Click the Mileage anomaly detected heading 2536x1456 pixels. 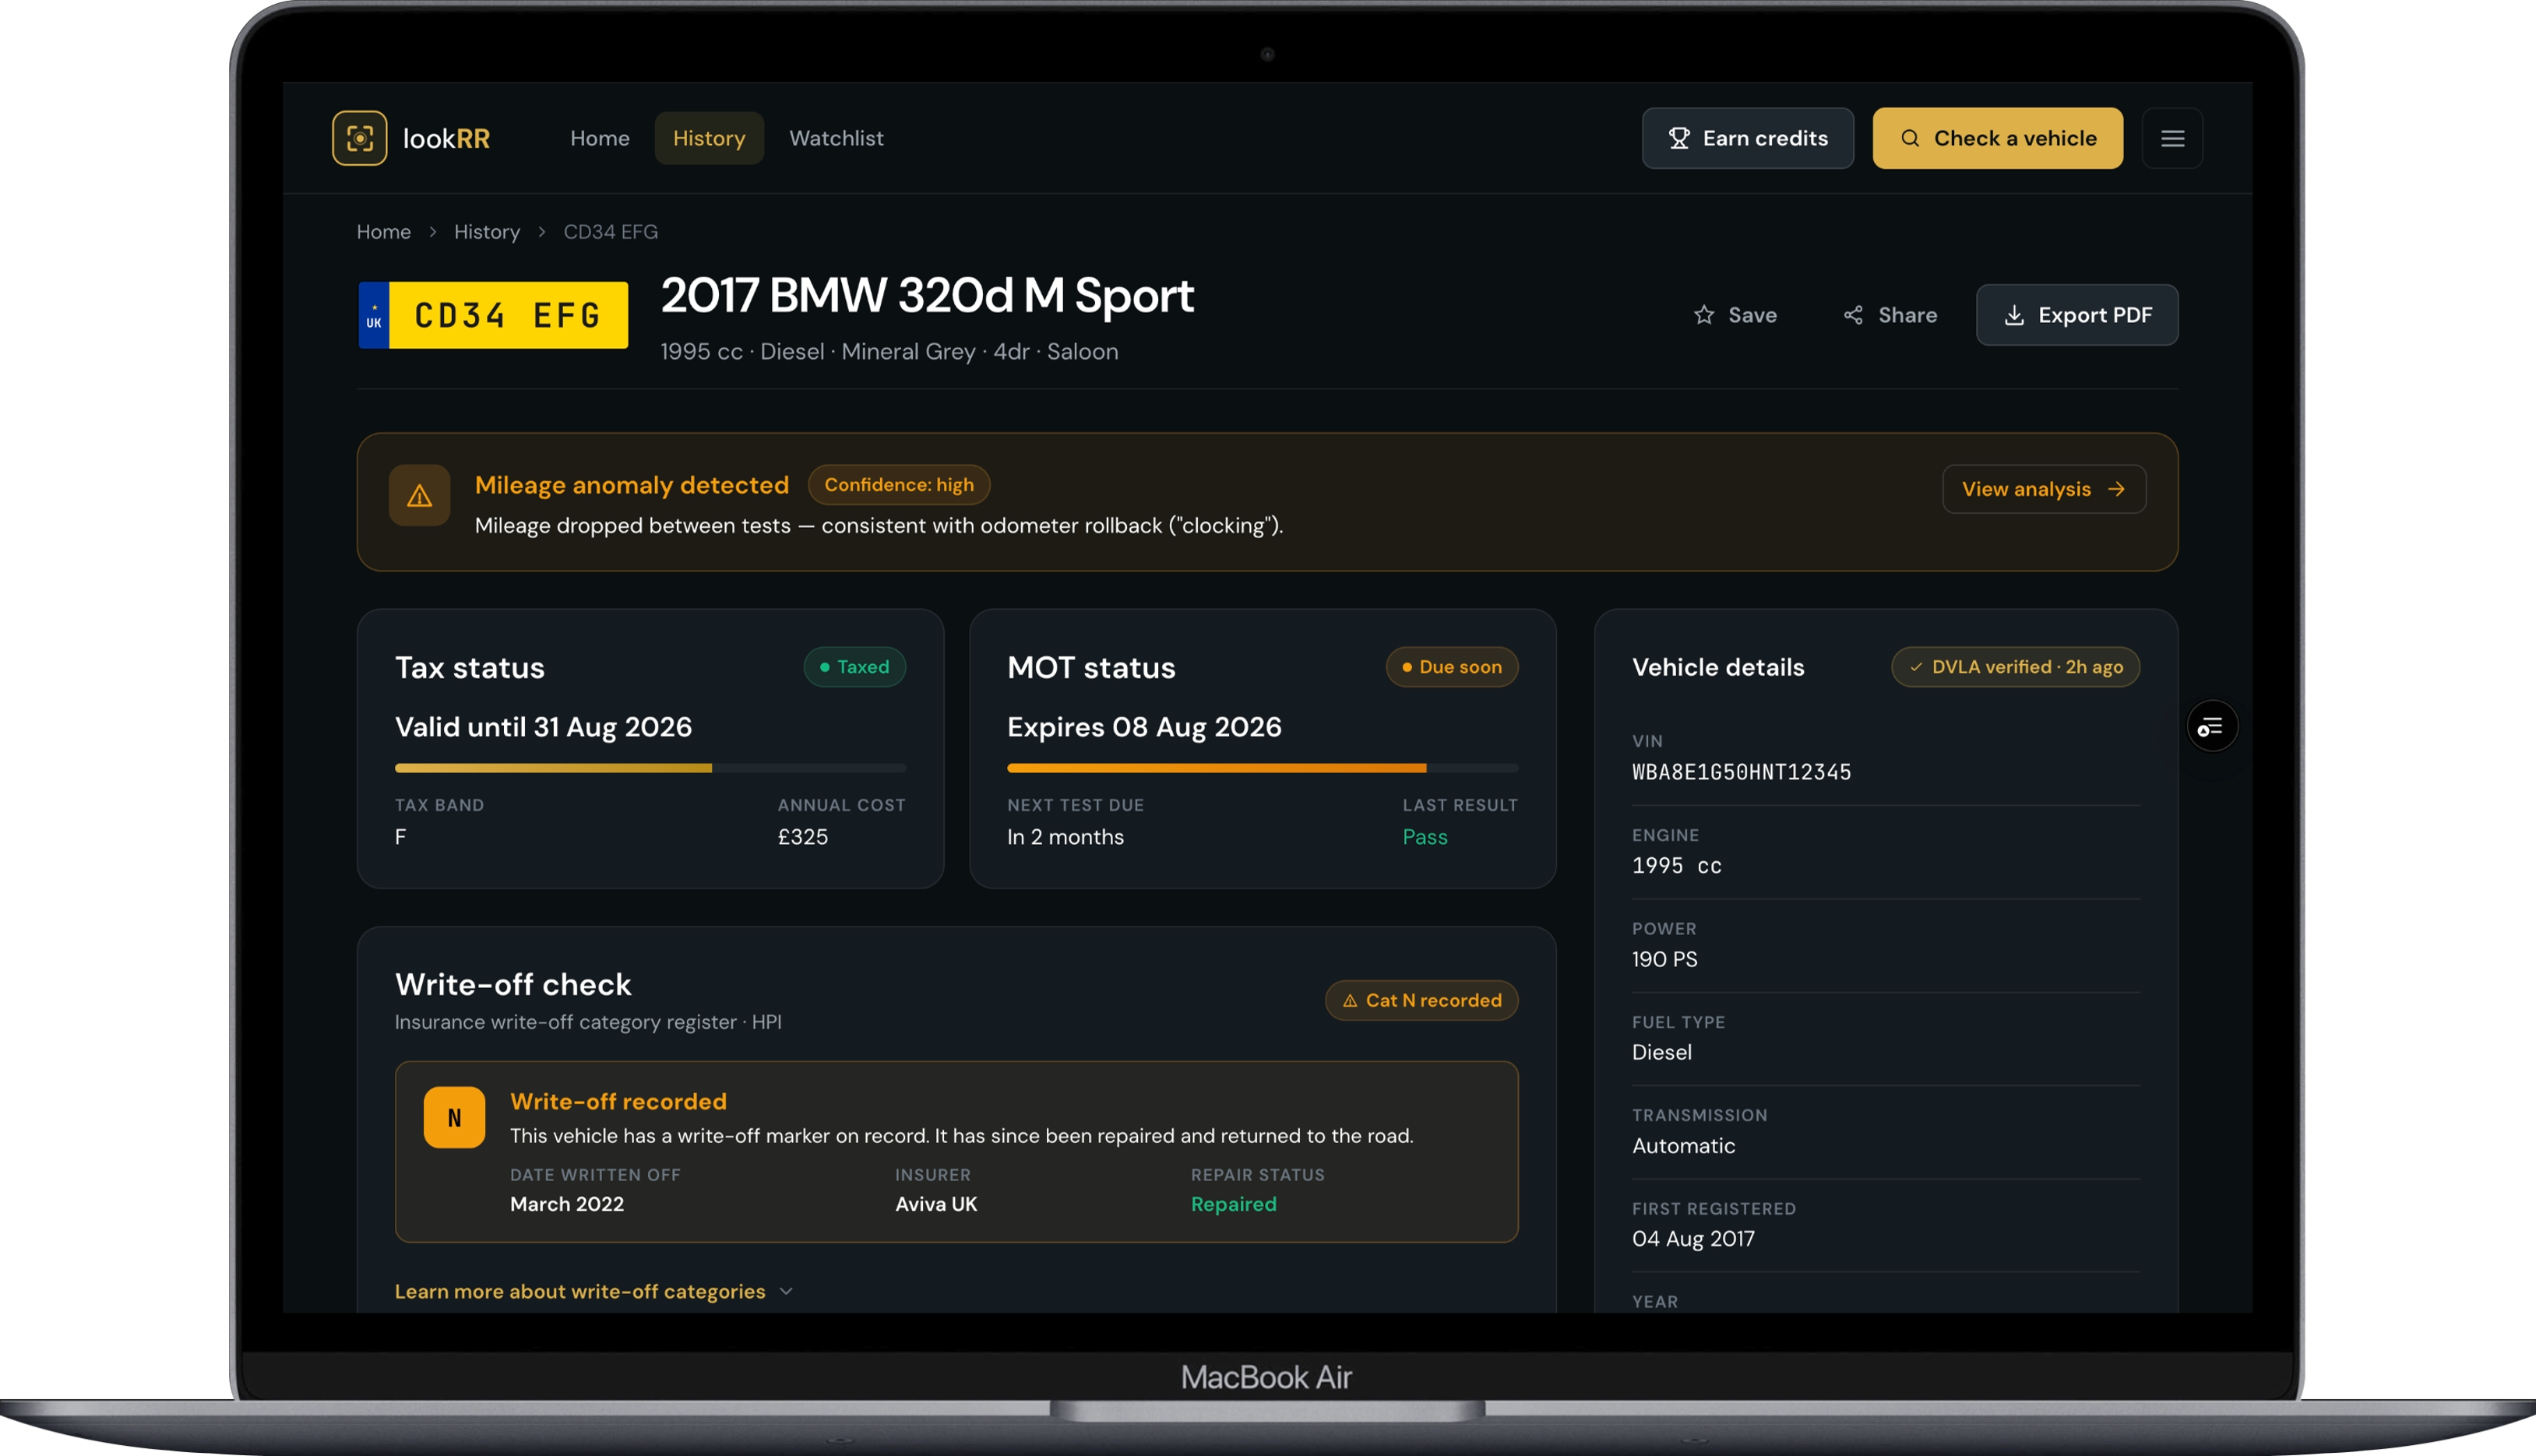pyautogui.click(x=631, y=485)
